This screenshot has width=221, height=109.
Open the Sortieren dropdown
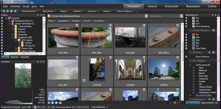[x=77, y=21]
